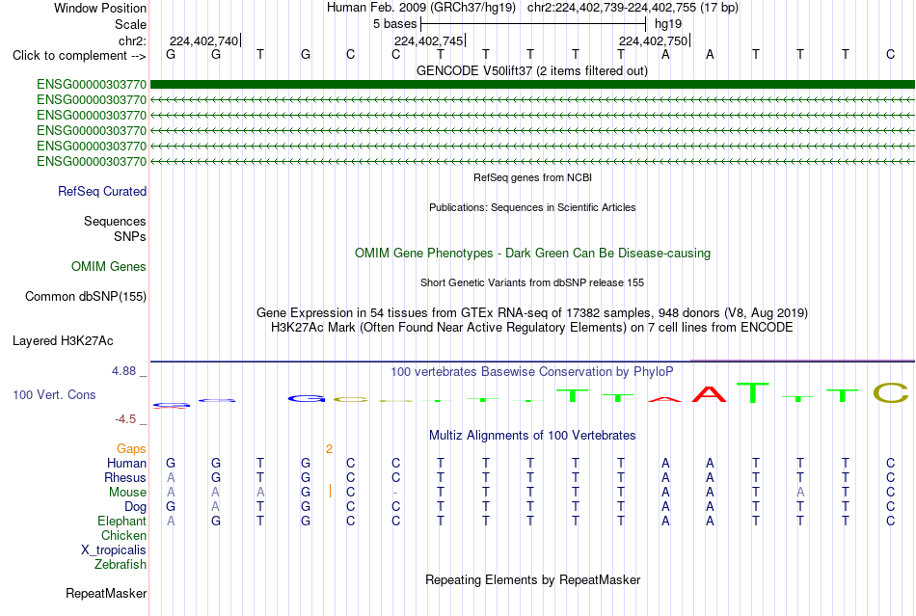Viewport: 916px width, 616px height.
Task: Click the hg19 text beside the scale bar
Action: point(668,24)
